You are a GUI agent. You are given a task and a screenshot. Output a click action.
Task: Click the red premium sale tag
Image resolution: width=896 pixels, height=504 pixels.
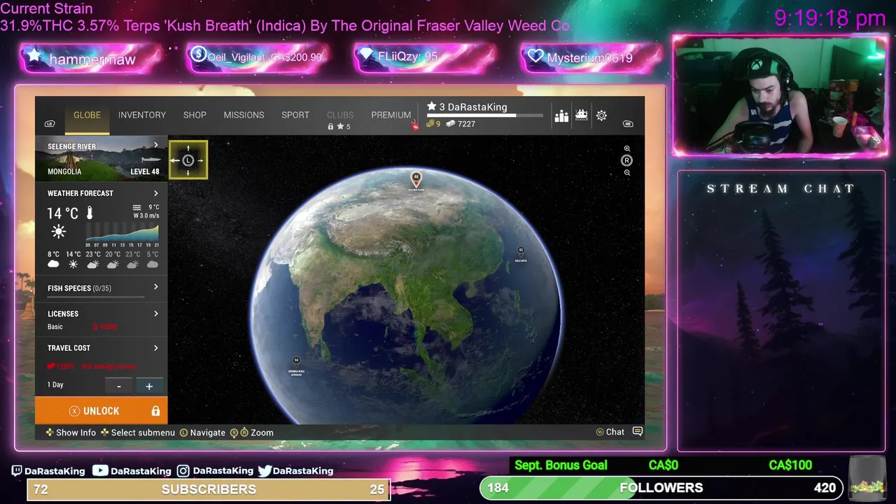pos(414,125)
